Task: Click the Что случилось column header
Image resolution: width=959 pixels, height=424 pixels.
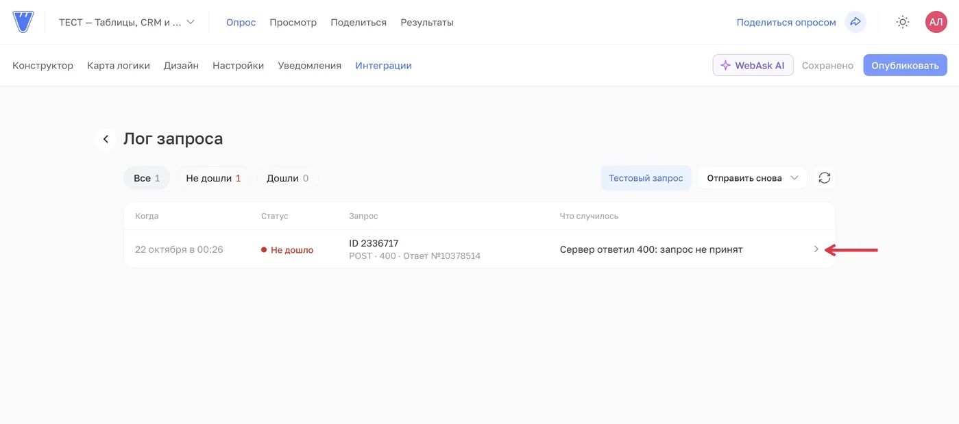Action: tap(589, 216)
